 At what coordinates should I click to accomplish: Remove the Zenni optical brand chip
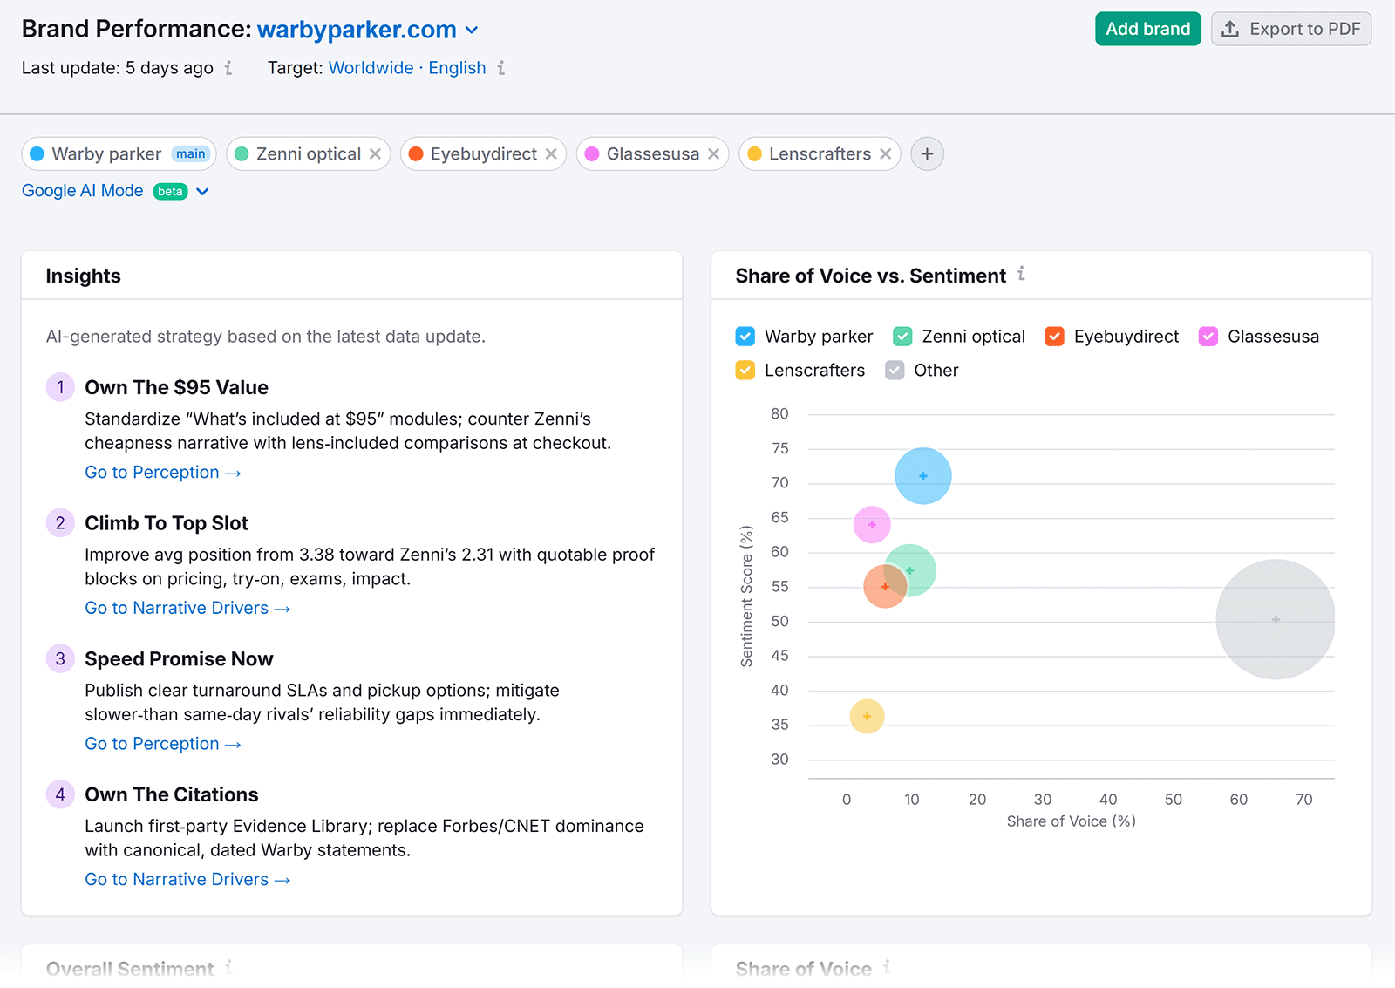click(x=376, y=153)
